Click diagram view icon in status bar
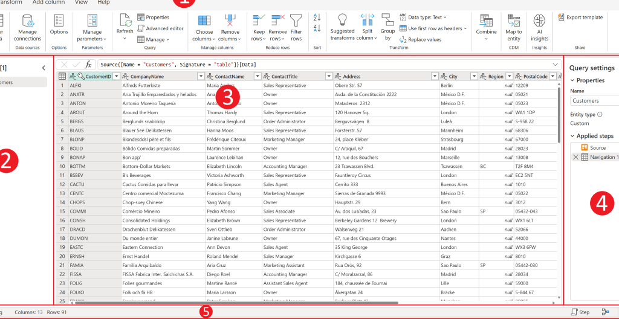The height and width of the screenshot is (319, 619). tap(605, 312)
